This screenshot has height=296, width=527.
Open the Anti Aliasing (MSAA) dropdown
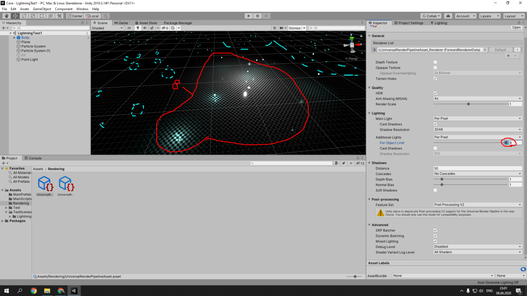477,99
